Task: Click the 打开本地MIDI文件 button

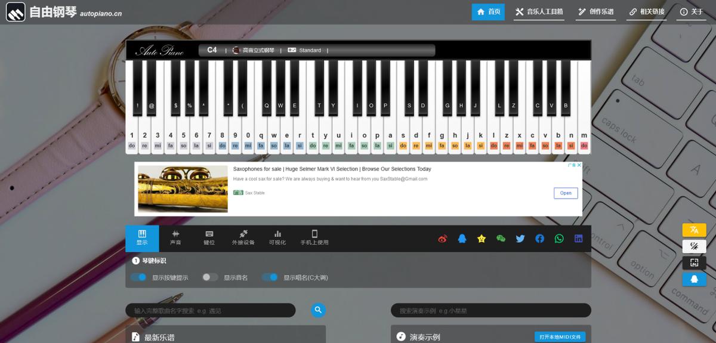Action: pyautogui.click(x=560, y=337)
